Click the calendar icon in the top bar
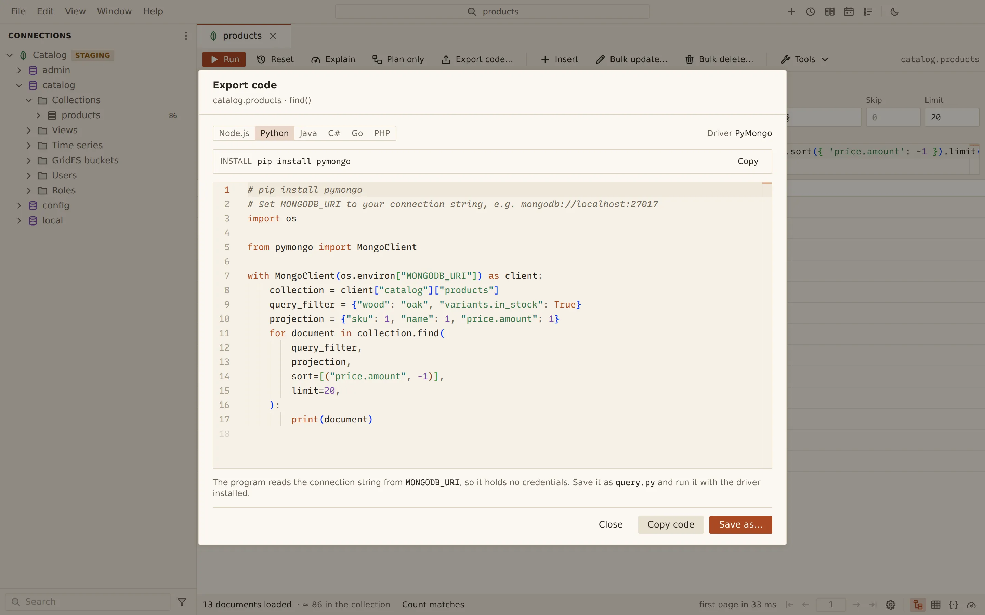This screenshot has width=985, height=615. point(849,12)
